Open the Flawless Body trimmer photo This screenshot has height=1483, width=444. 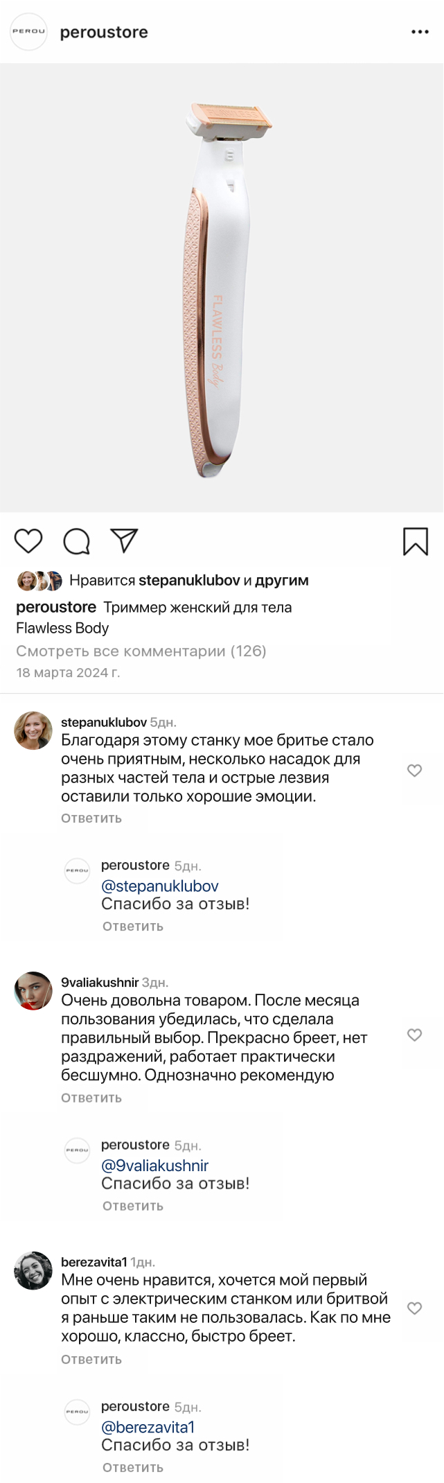click(x=222, y=288)
